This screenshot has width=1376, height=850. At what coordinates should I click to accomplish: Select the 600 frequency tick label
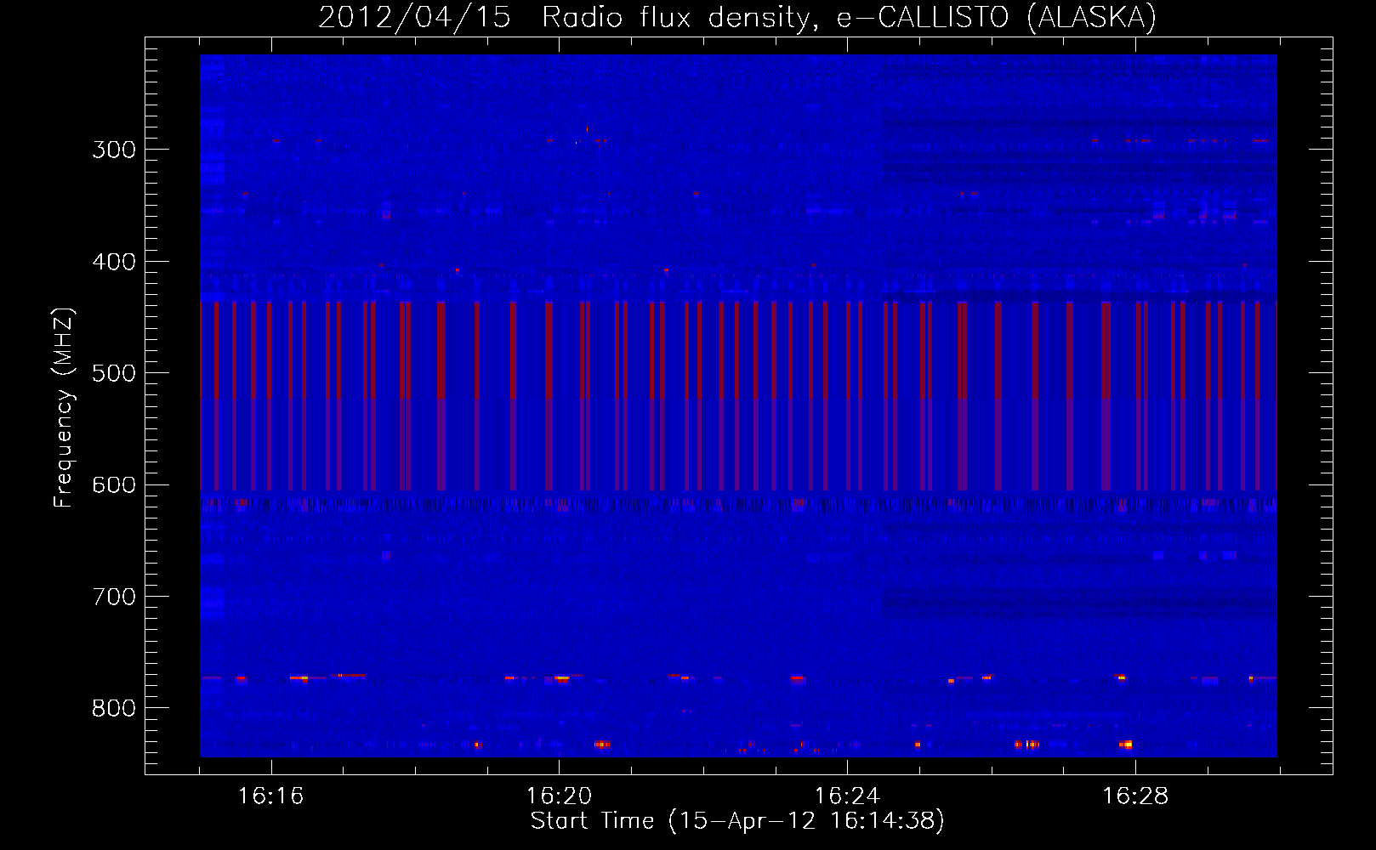pyautogui.click(x=114, y=485)
